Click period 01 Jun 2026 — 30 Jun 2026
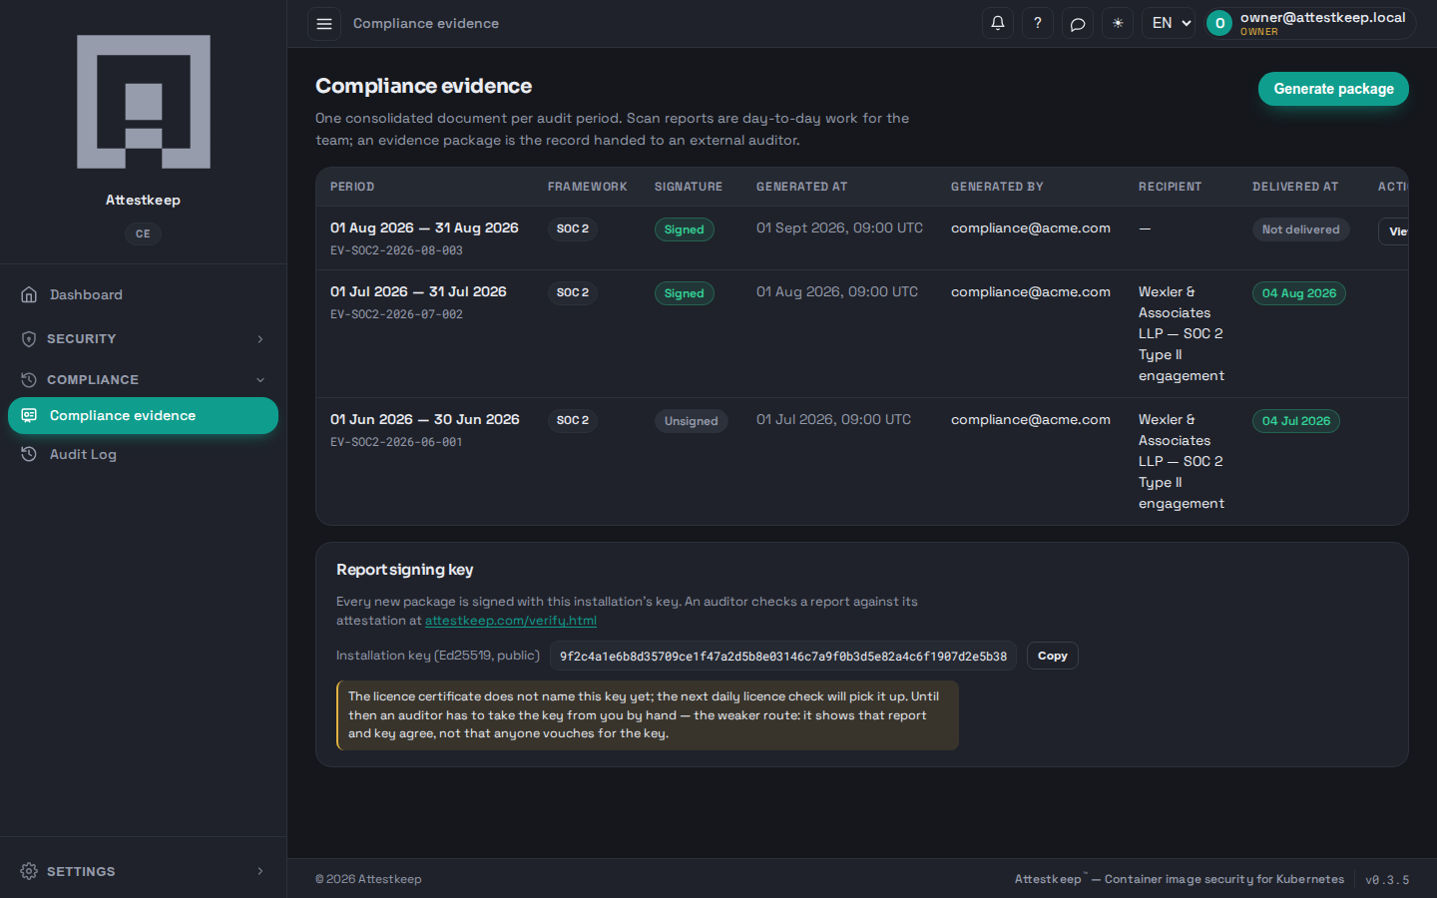The width and height of the screenshot is (1437, 898). pos(425,419)
